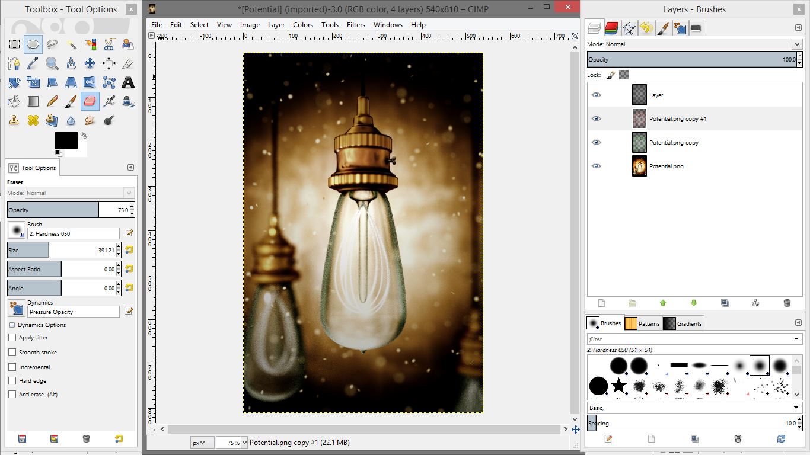Adjust the Eraser Opacity slider
The width and height of the screenshot is (810, 455).
click(x=71, y=210)
